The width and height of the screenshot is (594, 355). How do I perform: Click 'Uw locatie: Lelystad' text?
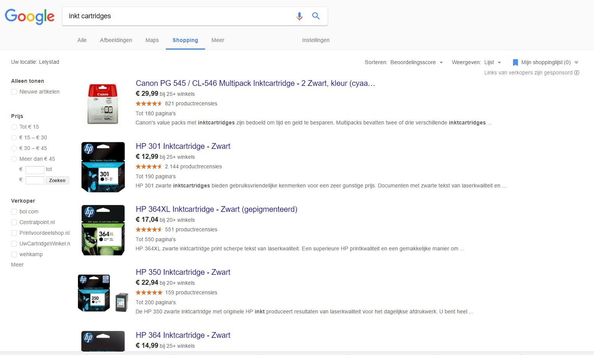point(35,62)
